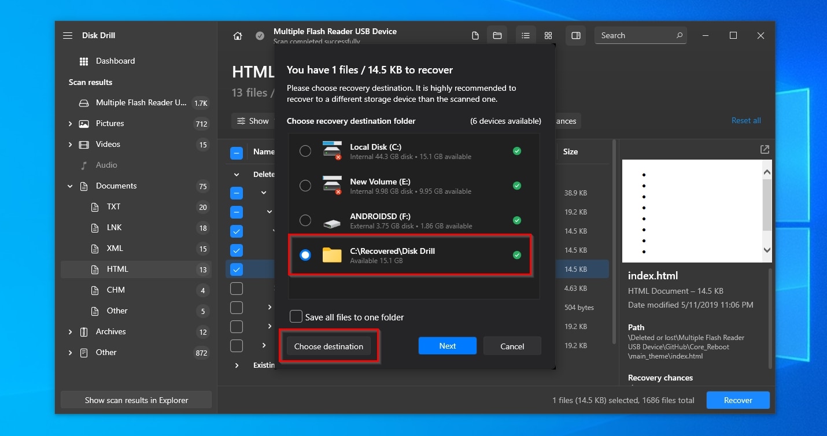This screenshot has height=436, width=827.
Task: Click the yellow folder icon for C:\Recovered
Action: (332, 255)
